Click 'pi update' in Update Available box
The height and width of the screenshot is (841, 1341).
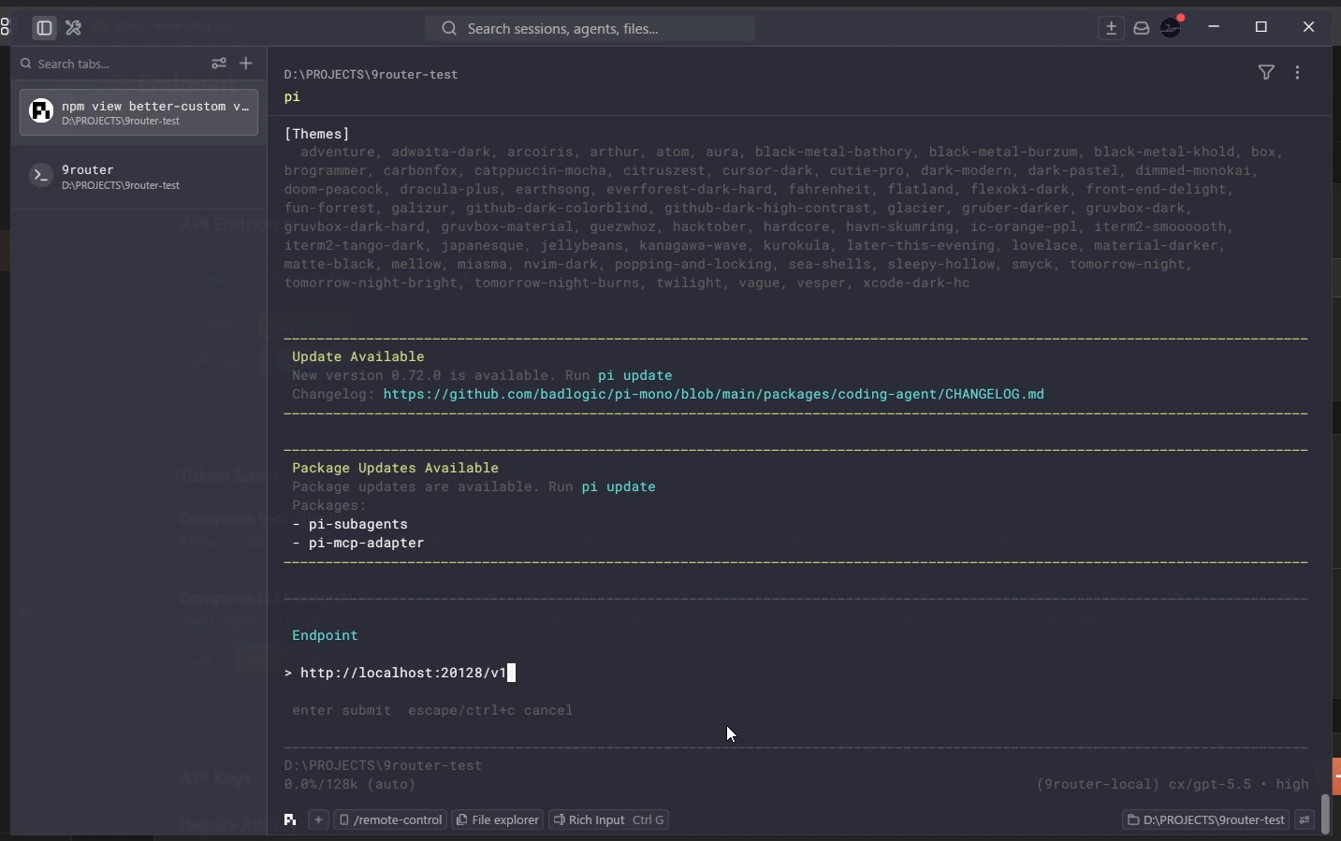635,376
